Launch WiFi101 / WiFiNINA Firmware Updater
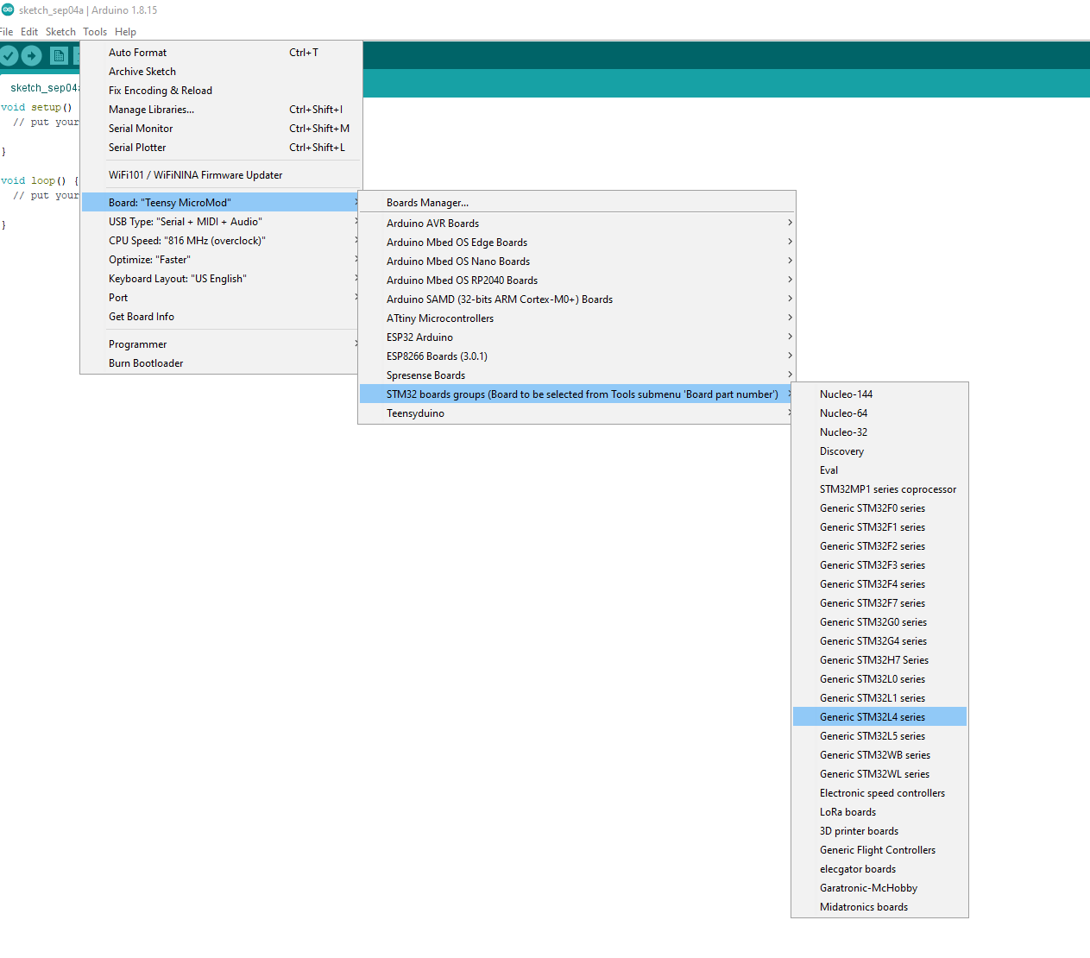 click(x=221, y=175)
